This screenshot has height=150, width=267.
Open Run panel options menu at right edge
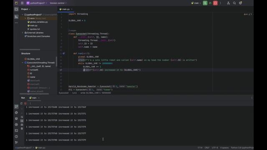(x=252, y=98)
